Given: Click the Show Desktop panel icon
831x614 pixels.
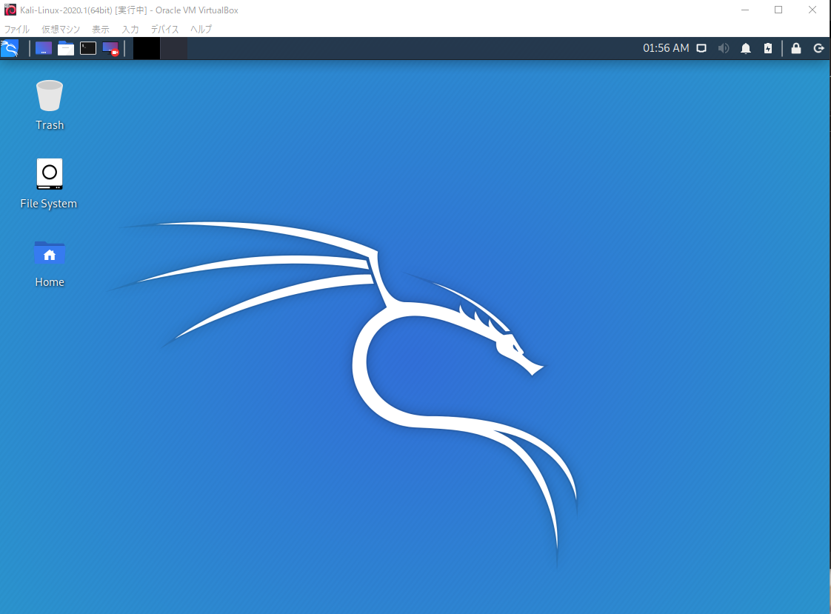Looking at the screenshot, I should [x=44, y=48].
